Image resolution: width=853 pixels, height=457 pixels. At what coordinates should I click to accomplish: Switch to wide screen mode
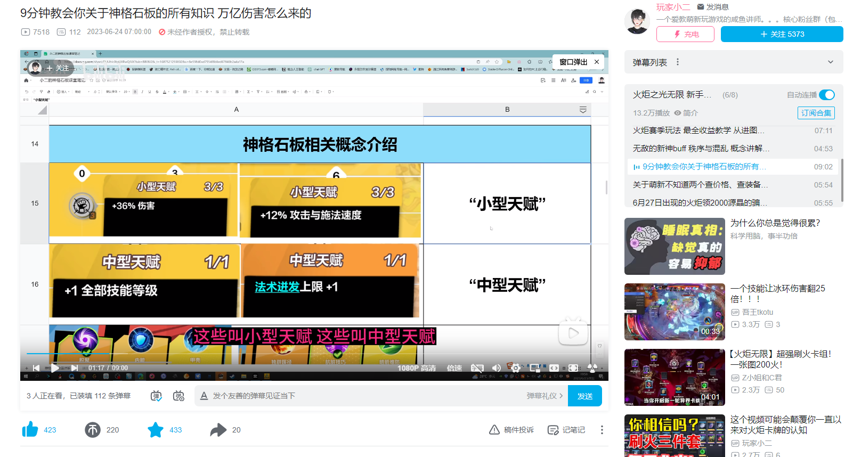(554, 368)
